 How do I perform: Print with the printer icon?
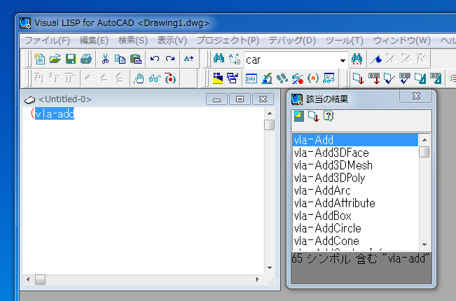tap(86, 59)
